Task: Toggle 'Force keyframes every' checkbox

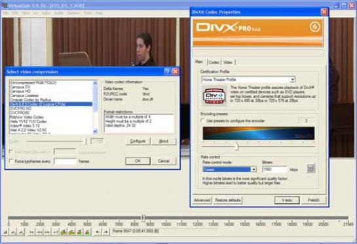Action: pos(11,161)
